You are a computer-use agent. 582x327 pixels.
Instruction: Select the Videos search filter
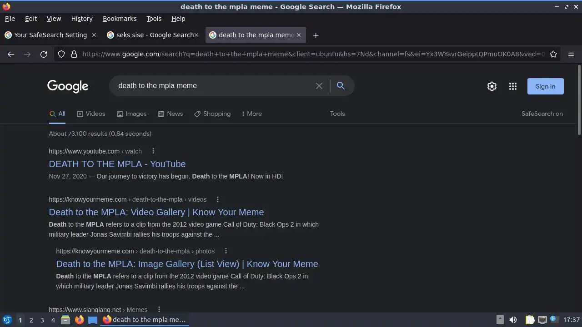[91, 114]
